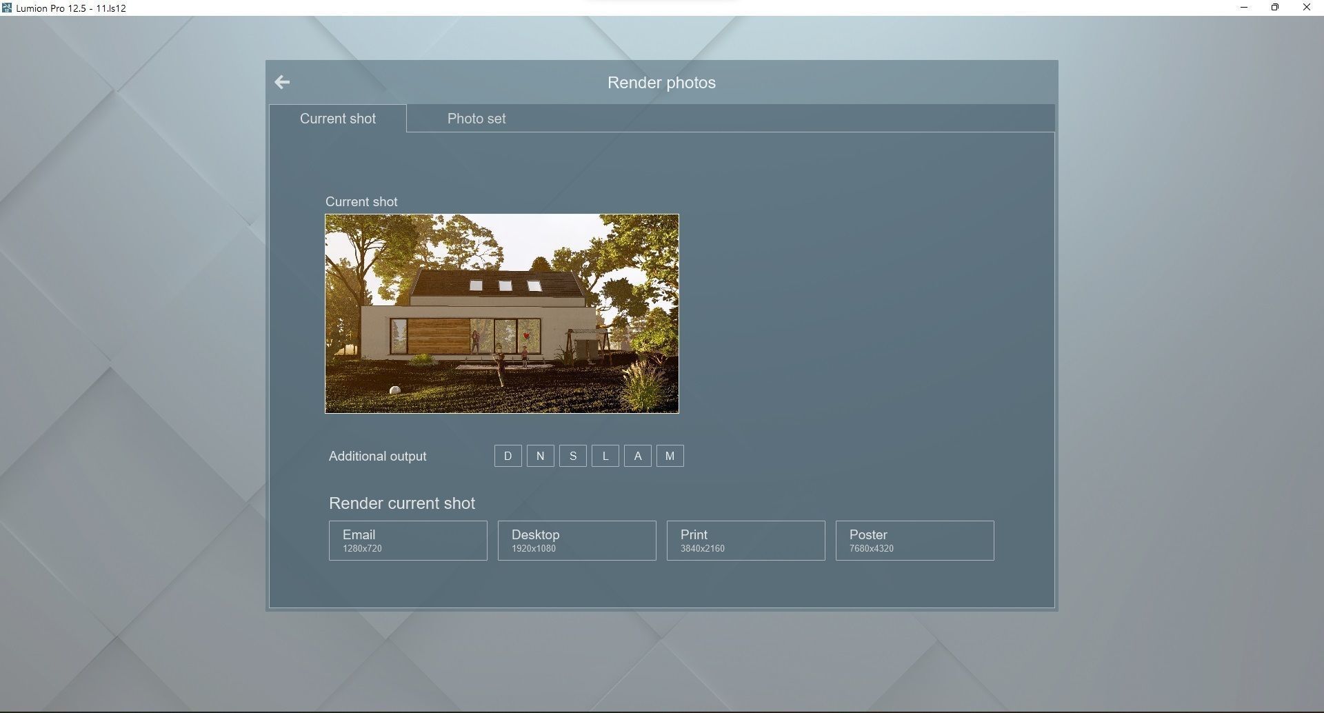Screen dimensions: 1324x713
Task: Go back using the left arrow icon
Action: [282, 82]
